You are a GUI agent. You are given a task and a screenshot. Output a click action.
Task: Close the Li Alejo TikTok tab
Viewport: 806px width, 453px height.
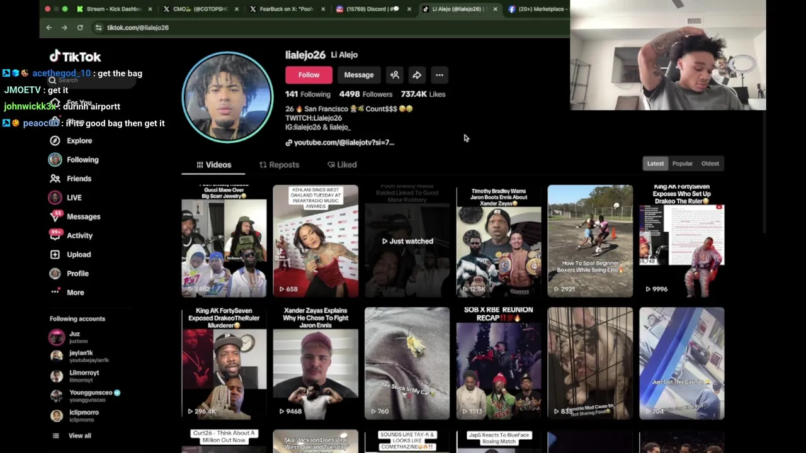495,9
